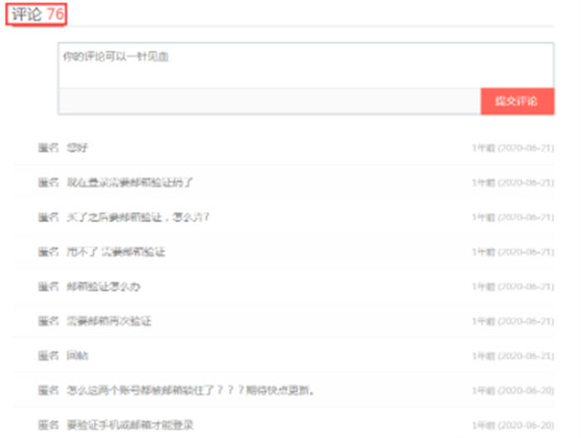Image resolution: width=581 pixels, height=438 pixels.
Task: Click the comment 用不了 需要邮箱验证
Action: point(115,252)
